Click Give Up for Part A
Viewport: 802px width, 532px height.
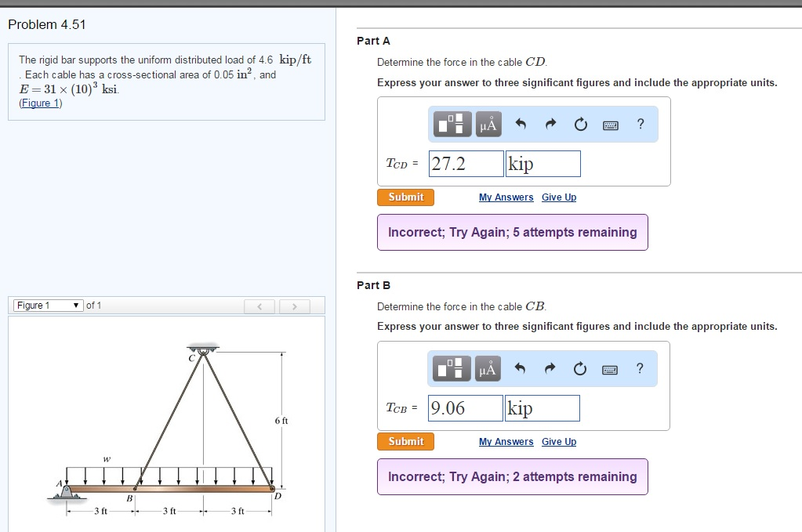pyautogui.click(x=558, y=197)
